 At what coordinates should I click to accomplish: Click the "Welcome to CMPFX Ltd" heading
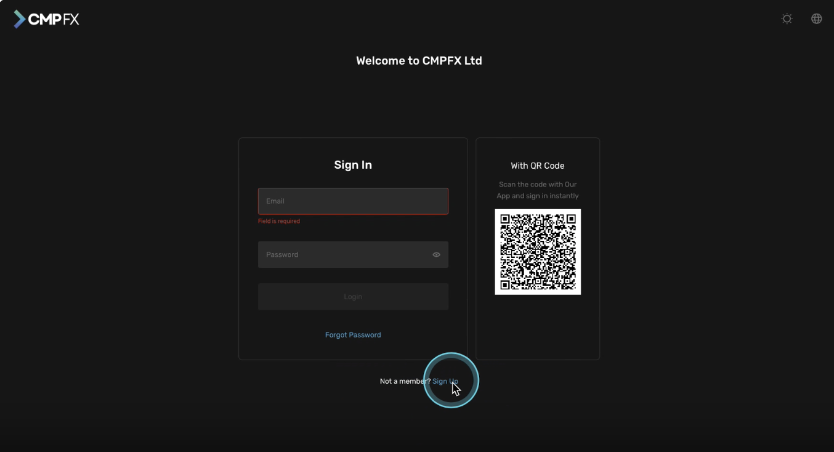click(419, 61)
